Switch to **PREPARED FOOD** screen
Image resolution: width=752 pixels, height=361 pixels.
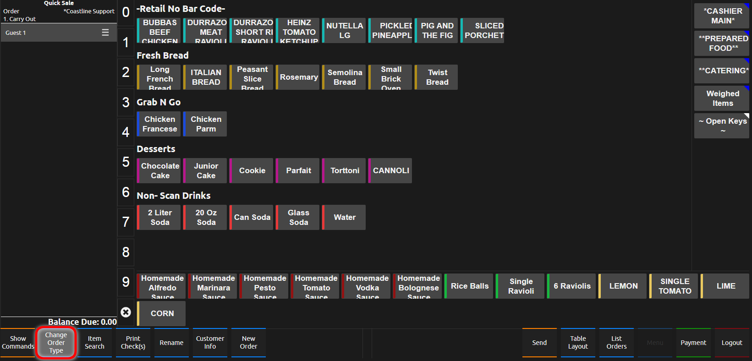(722, 43)
